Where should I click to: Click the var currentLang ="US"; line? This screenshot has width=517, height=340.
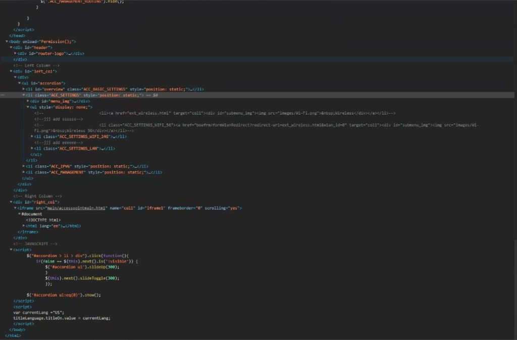coord(39,312)
